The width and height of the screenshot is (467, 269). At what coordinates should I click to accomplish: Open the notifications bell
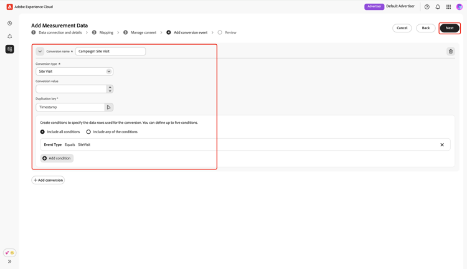point(438,7)
